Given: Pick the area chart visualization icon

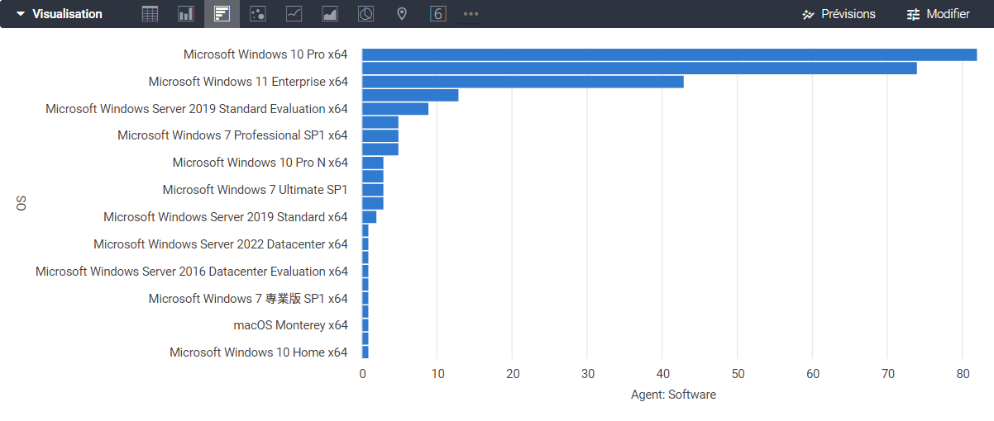Looking at the screenshot, I should (x=329, y=14).
